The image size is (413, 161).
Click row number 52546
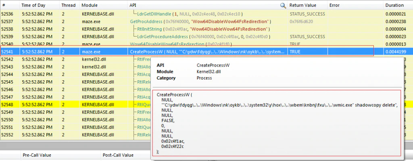(6, 90)
